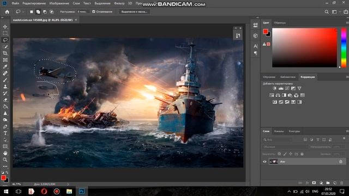This screenshot has height=196, width=349.
Task: Click the Search magnifier in options bar
Action: pyautogui.click(x=327, y=12)
